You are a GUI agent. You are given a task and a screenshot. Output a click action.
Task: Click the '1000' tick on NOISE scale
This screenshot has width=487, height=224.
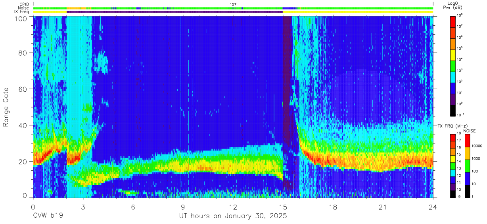(477, 159)
